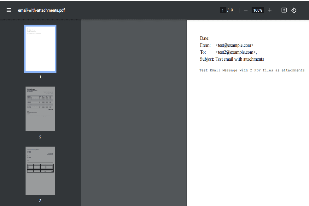The width and height of the screenshot is (309, 206).
Task: Click the email-with-attachments.pdf file title
Action: tap(41, 10)
